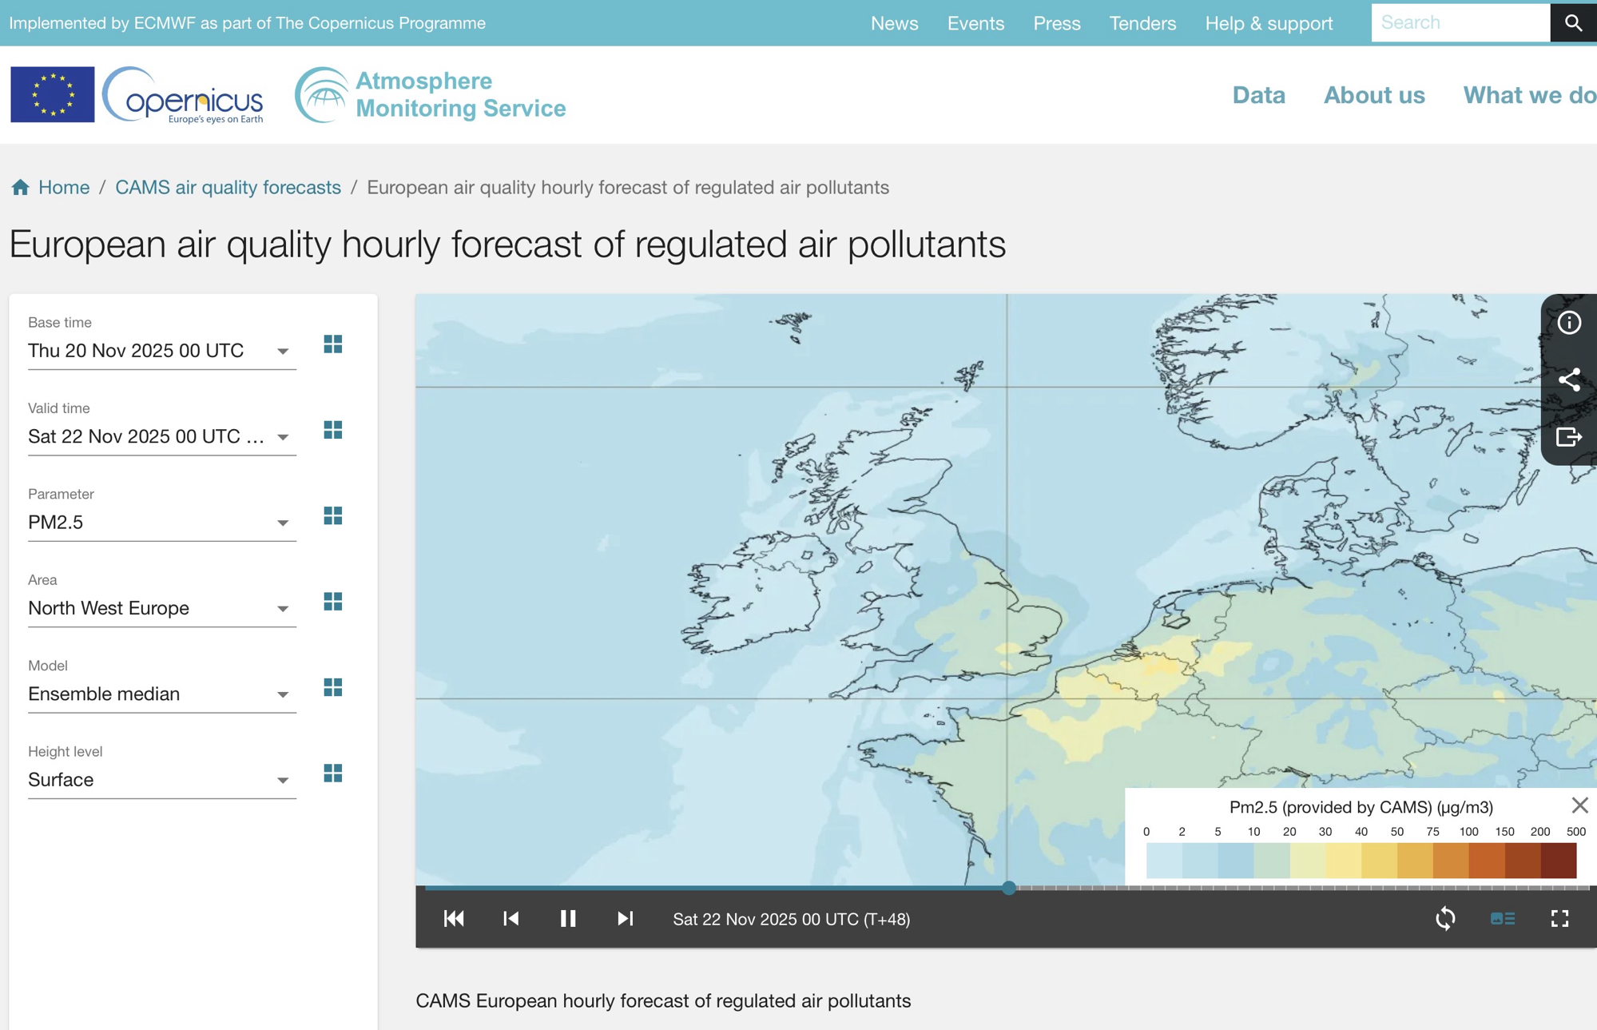Screen dimensions: 1597x1030
Task: Click the export icon on map
Action: pyautogui.click(x=1569, y=437)
